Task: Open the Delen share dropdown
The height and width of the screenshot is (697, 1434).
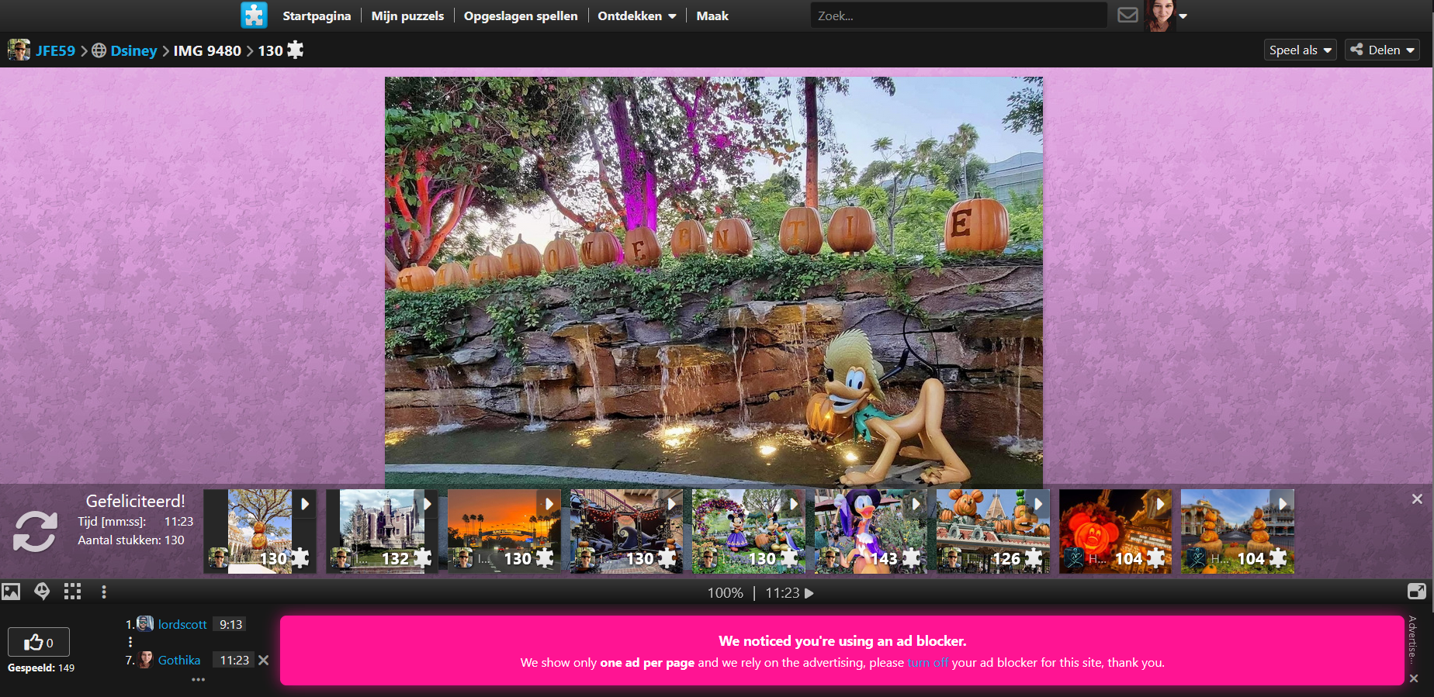Action: pyautogui.click(x=1382, y=50)
